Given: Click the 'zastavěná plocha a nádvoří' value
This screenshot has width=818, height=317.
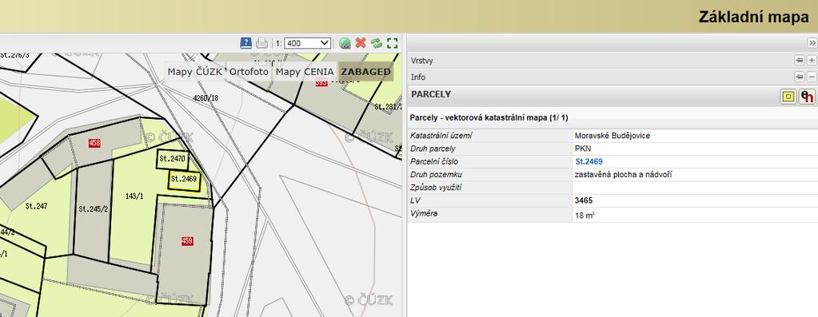Looking at the screenshot, I should point(624,175).
